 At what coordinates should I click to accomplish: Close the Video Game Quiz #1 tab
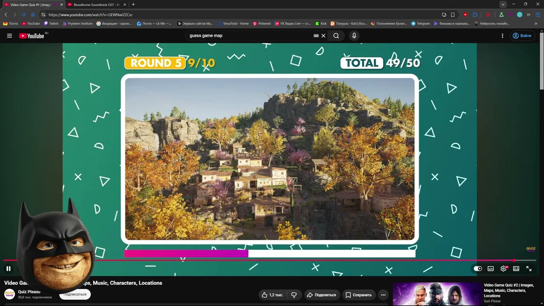point(62,5)
